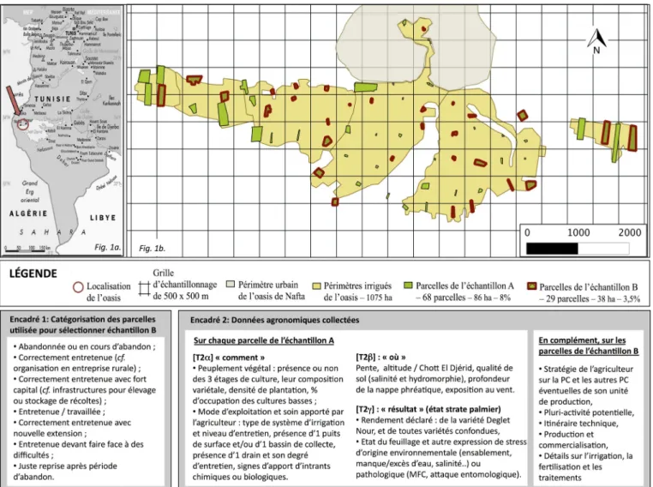Image resolution: width=653 pixels, height=487 pixels.
Task: Click underlined 'Sur chaque parcelle de l'échantillon A'
Action: click(264, 340)
